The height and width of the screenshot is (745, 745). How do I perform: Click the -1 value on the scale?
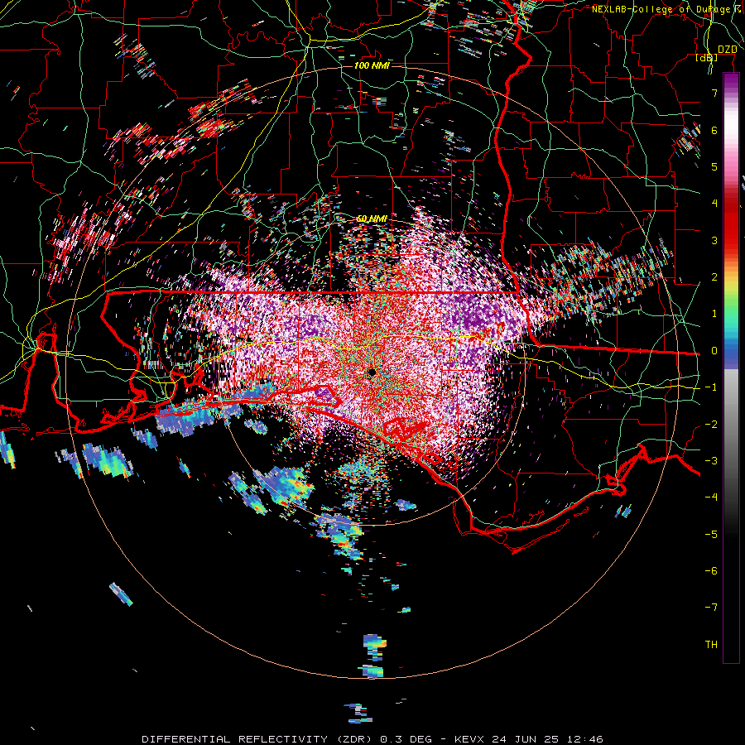point(711,387)
